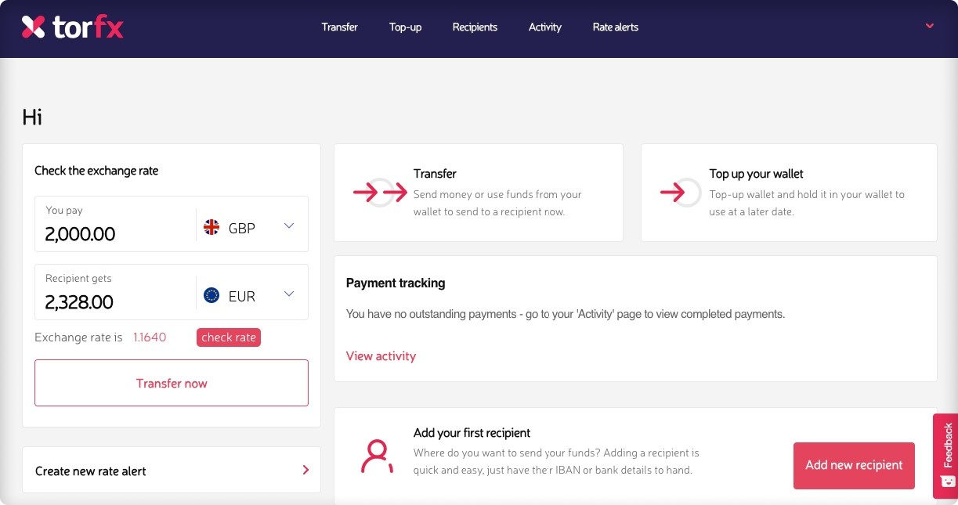
Task: Click the Top up wallet arrow icon
Action: [x=681, y=193]
